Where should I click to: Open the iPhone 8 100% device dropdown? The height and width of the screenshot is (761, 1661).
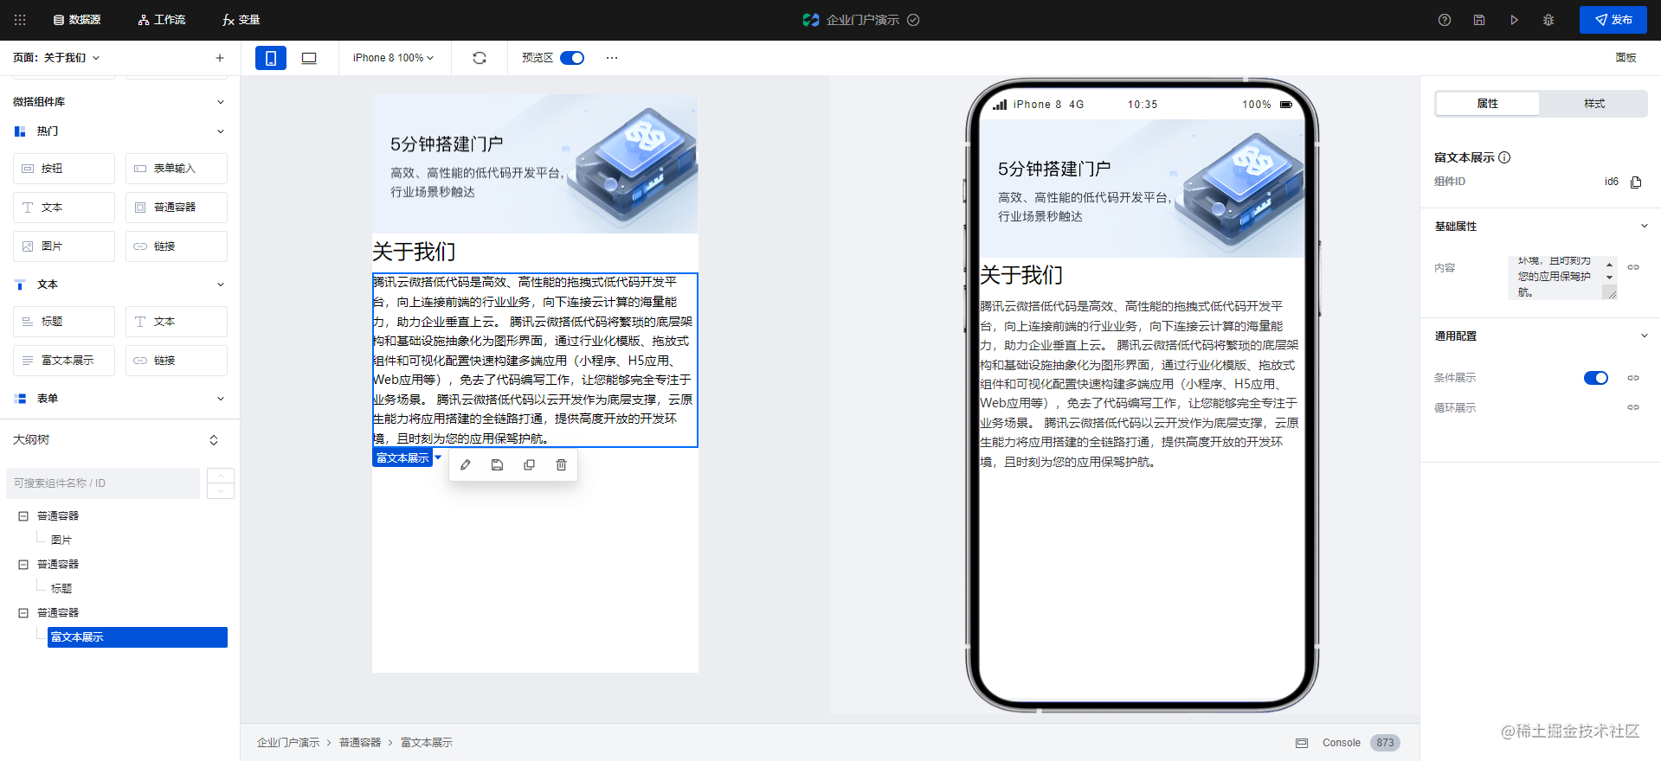[x=393, y=58]
